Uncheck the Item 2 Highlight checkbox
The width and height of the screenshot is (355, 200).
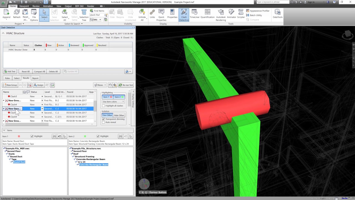tap(98, 136)
